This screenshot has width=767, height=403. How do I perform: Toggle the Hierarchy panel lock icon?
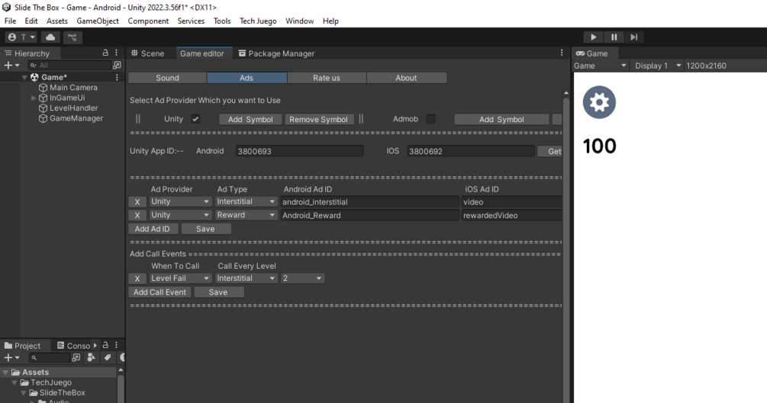click(105, 53)
